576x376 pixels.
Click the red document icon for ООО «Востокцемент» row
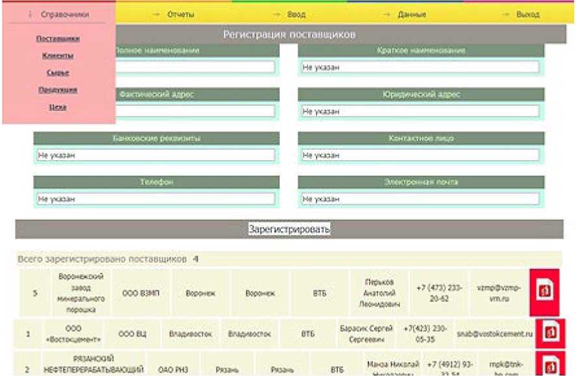(x=550, y=333)
